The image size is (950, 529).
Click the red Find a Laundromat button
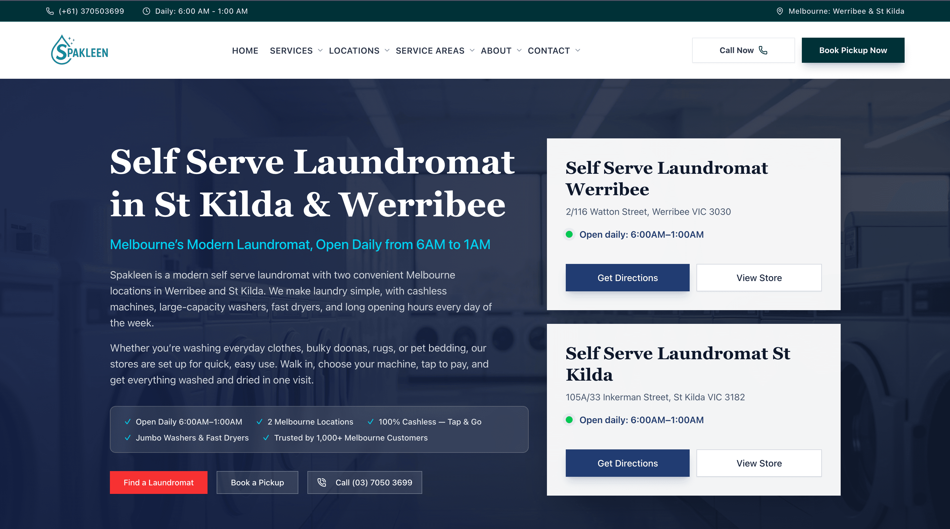(x=159, y=482)
